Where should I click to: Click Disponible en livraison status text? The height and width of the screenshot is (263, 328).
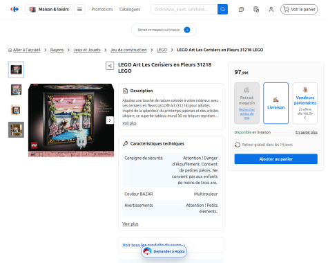click(x=253, y=132)
